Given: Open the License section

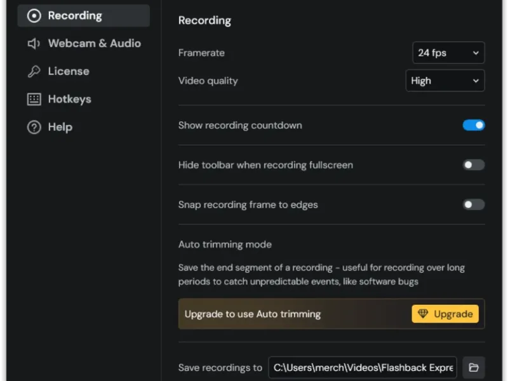Looking at the screenshot, I should coord(84,71).
